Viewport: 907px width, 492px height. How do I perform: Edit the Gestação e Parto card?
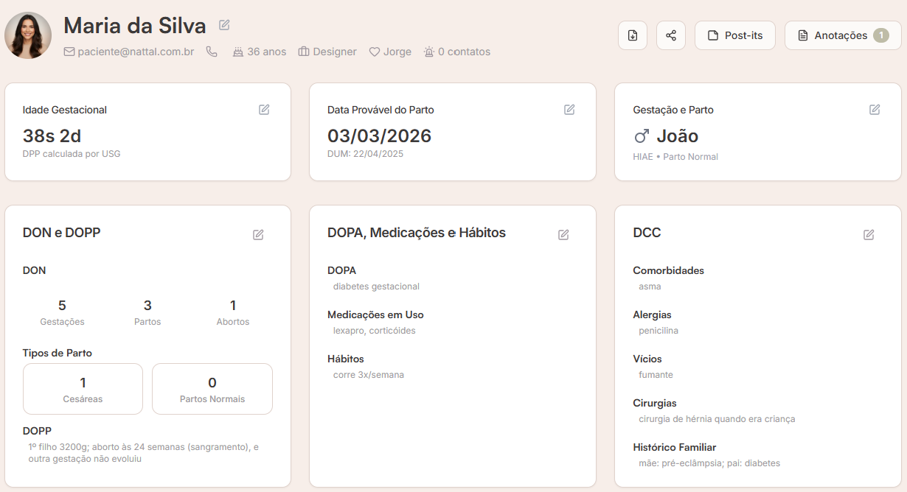(x=875, y=109)
